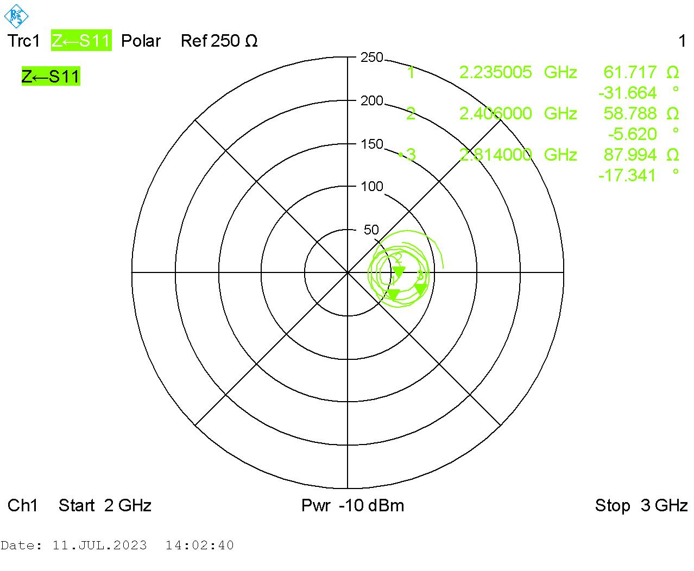
Task: Click the Trc1 trace name
Action: click(x=24, y=41)
